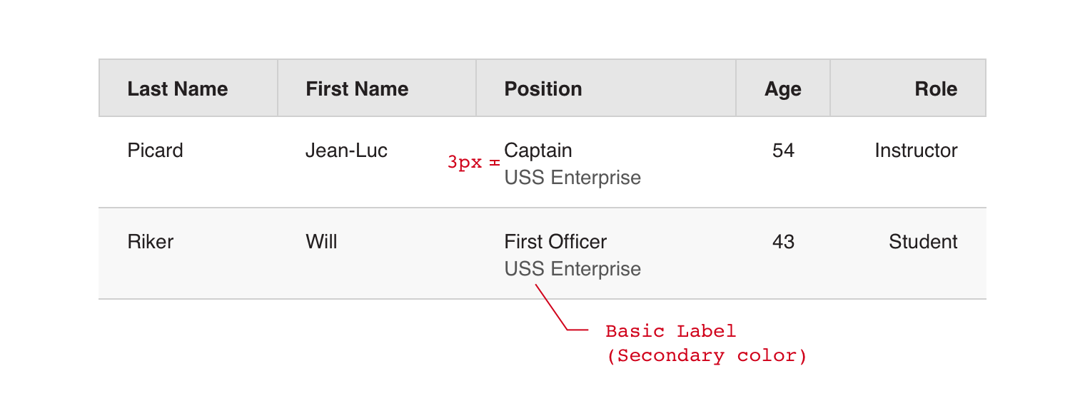1085x411 pixels.
Task: Click the Captain position text
Action: (x=538, y=151)
